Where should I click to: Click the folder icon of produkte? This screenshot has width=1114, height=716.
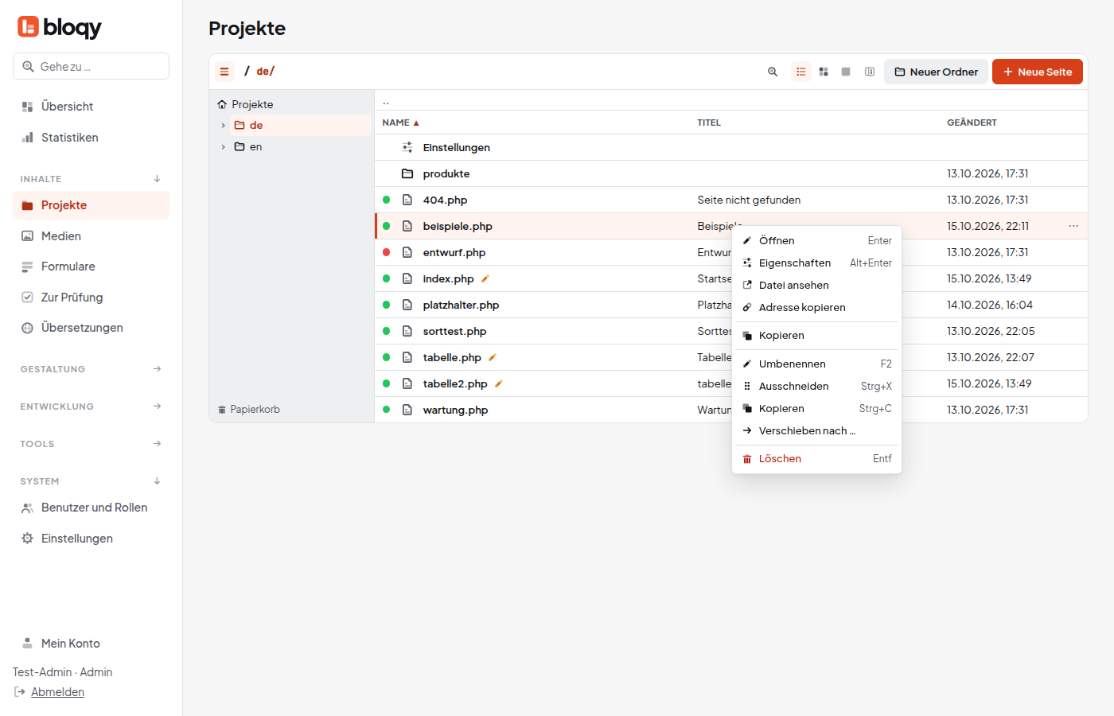click(407, 173)
